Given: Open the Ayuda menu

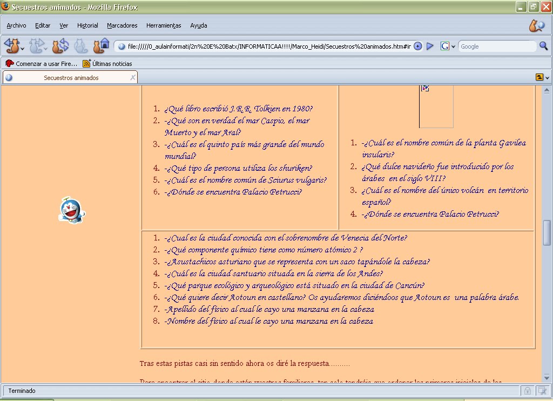Looking at the screenshot, I should [x=199, y=25].
